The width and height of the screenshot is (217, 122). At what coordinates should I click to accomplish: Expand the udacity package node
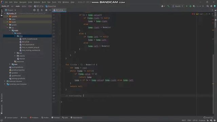[15, 56]
